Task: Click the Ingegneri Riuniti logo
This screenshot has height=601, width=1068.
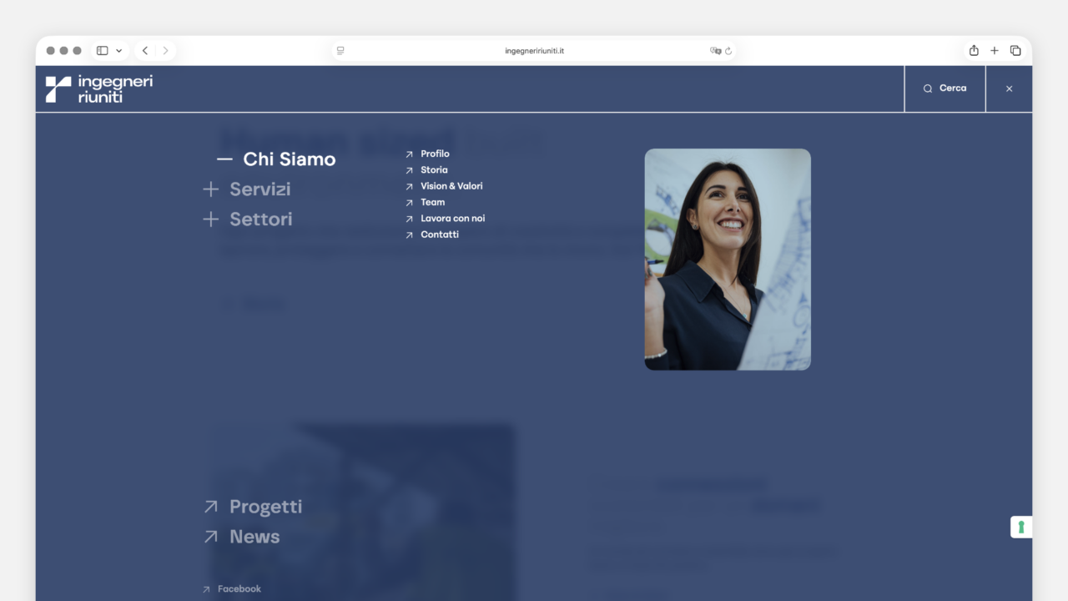Action: [x=99, y=89]
